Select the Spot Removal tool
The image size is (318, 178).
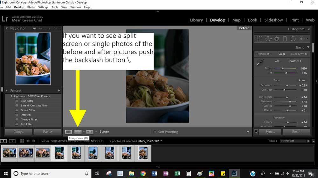point(268,39)
